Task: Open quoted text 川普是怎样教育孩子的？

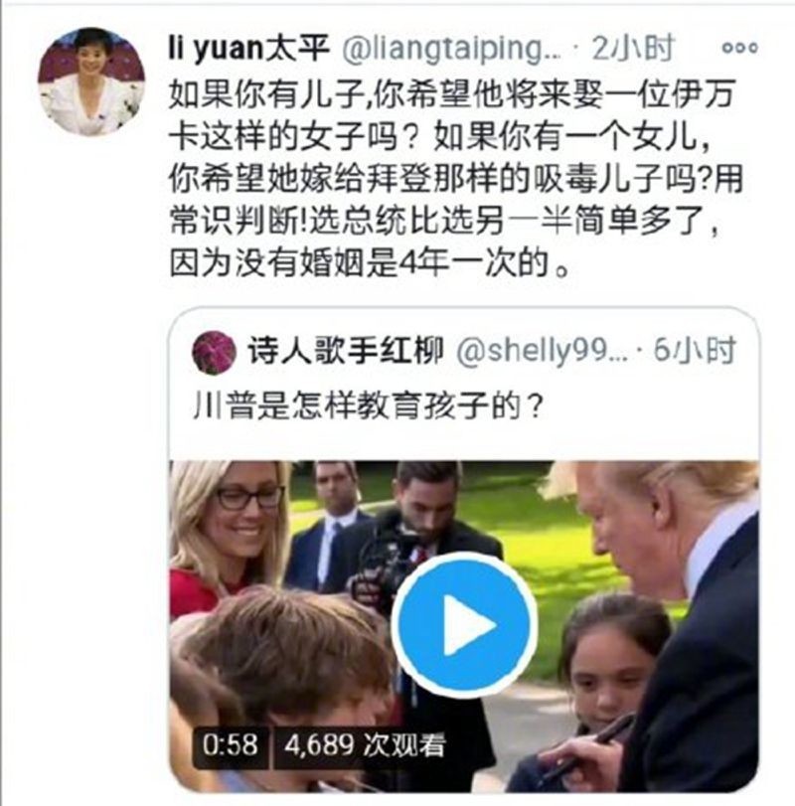Action: click(x=369, y=406)
